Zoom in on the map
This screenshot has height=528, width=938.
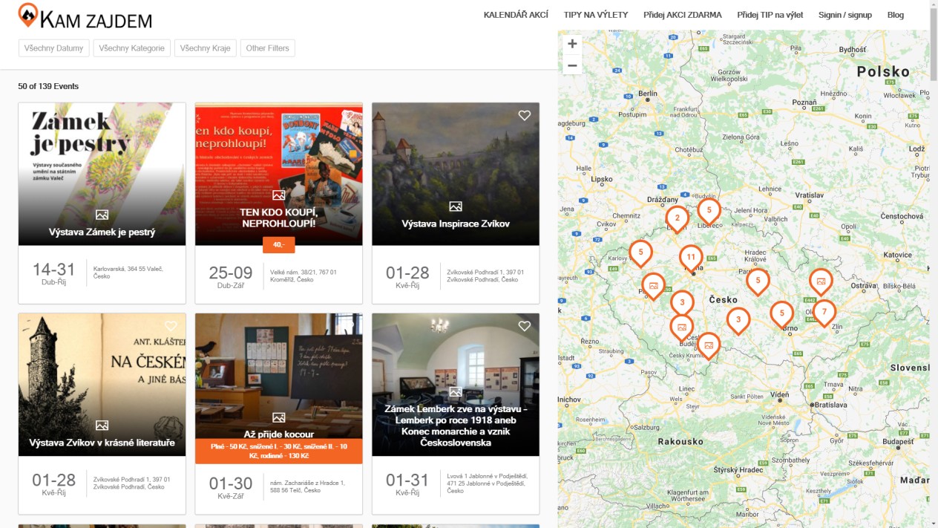572,44
